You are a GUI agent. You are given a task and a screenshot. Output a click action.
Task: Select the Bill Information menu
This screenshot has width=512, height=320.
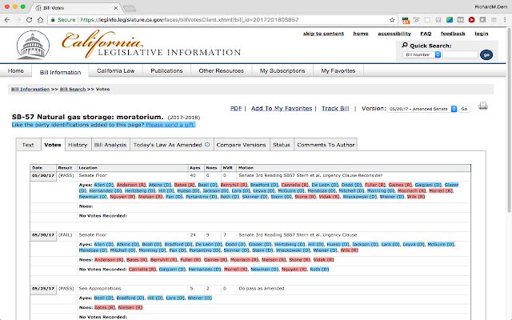coord(61,72)
